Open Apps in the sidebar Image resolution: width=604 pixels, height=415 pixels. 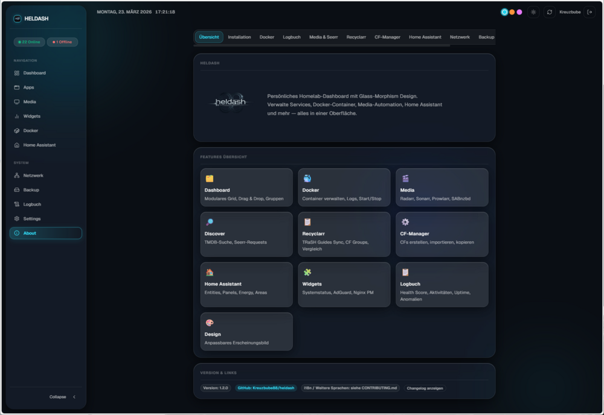point(45,87)
